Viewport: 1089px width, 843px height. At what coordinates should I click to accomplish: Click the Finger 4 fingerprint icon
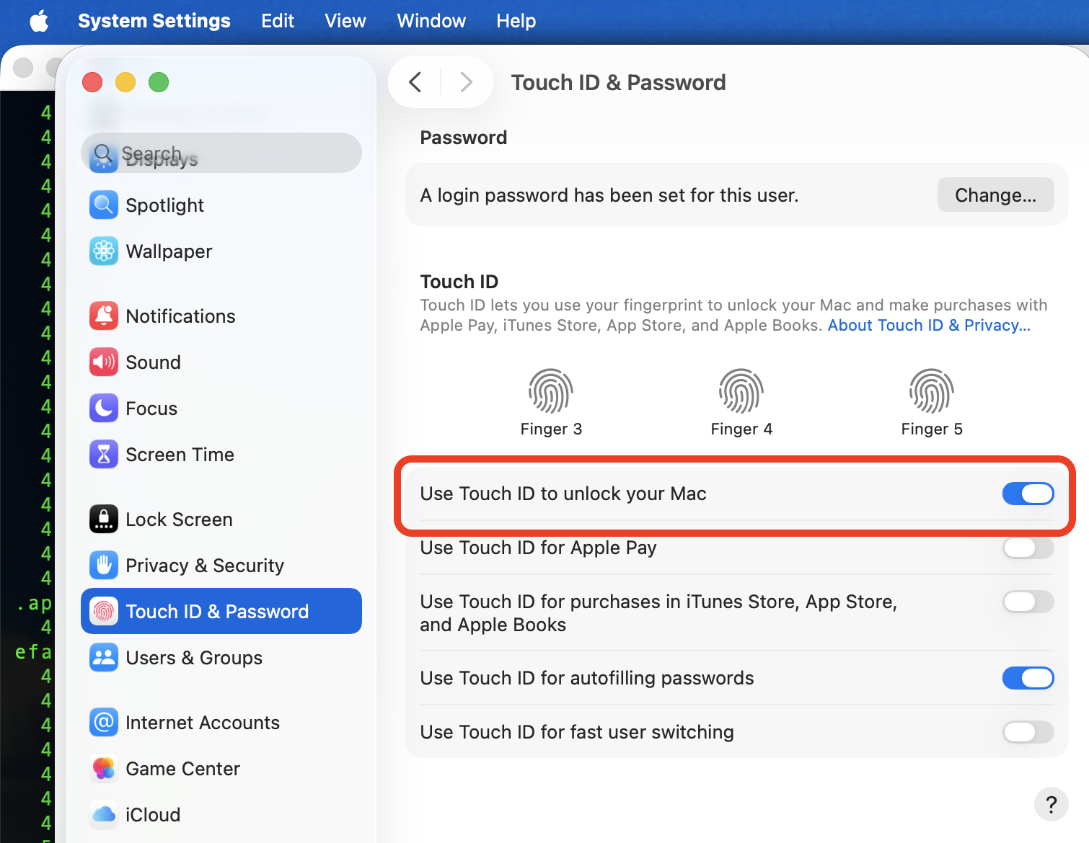741,392
